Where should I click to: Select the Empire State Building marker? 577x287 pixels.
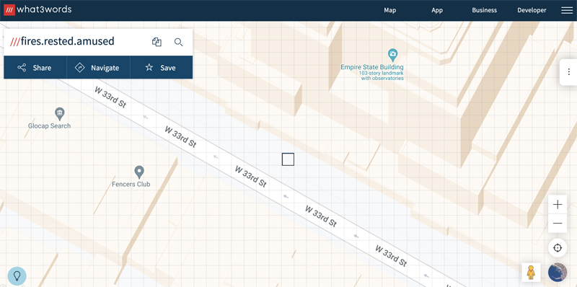(x=392, y=56)
